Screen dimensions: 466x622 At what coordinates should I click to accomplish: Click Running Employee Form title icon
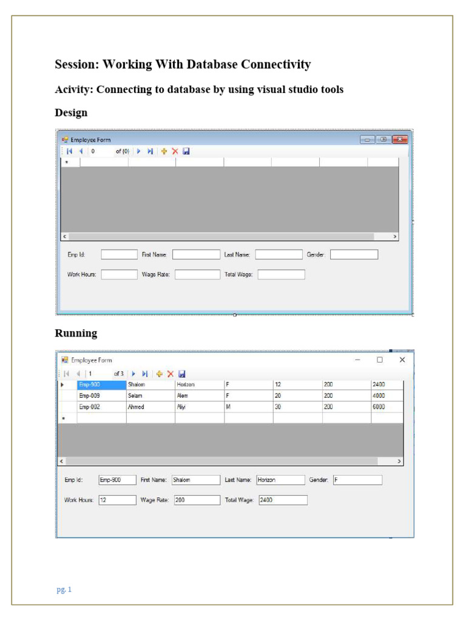64,360
